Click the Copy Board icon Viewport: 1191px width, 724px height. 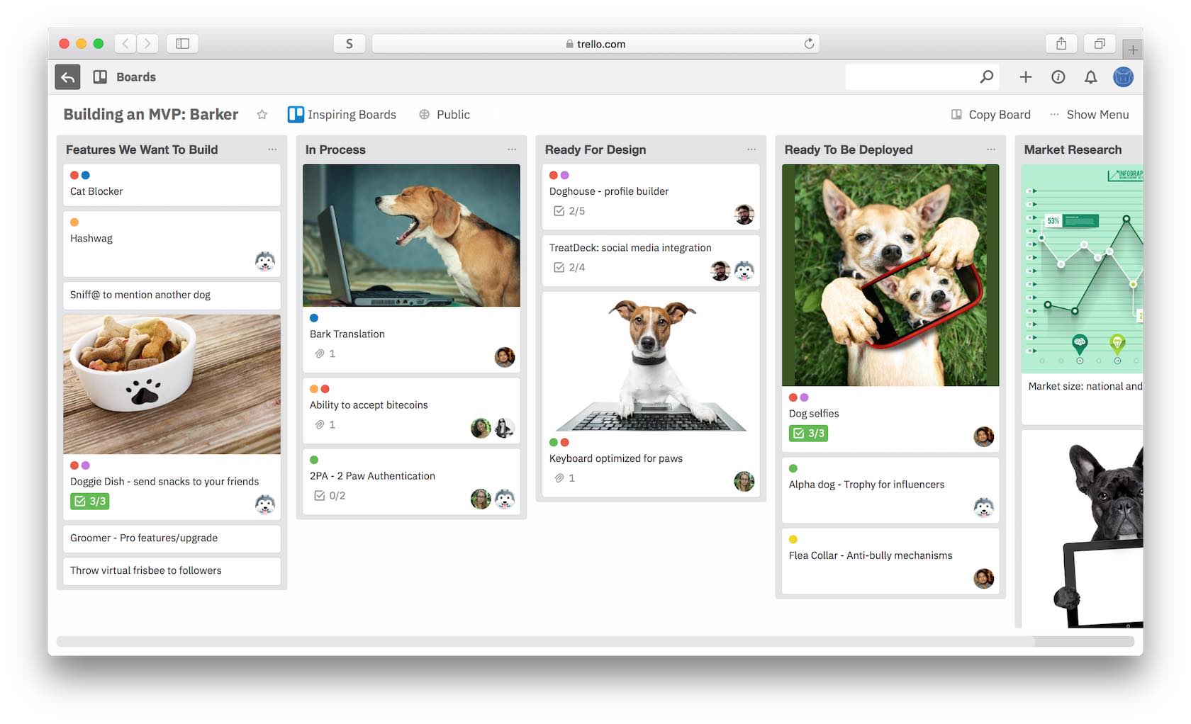tap(956, 114)
